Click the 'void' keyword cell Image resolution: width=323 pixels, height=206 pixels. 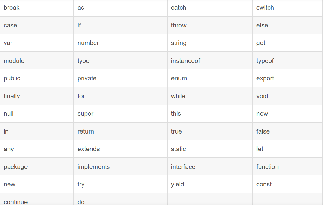[x=262, y=96]
